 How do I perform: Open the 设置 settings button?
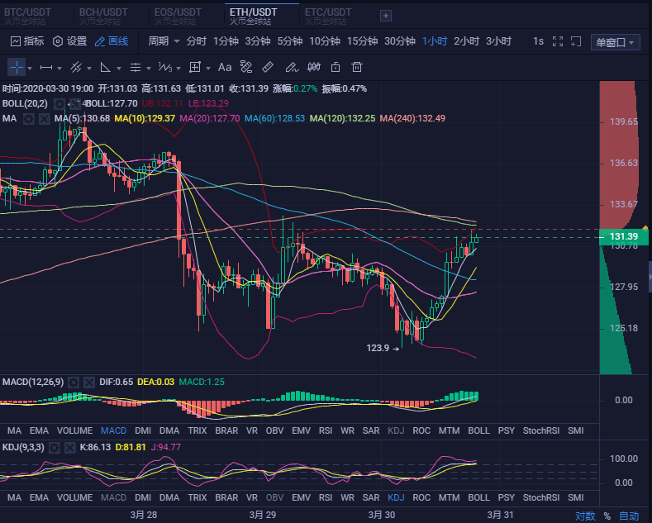[70, 41]
